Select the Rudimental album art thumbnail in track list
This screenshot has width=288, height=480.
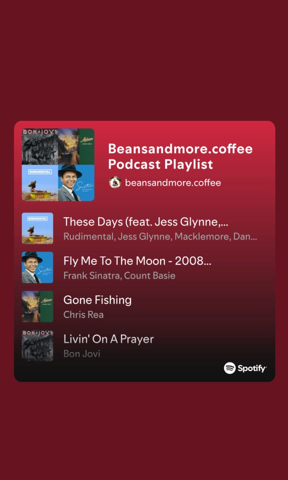coord(37,228)
